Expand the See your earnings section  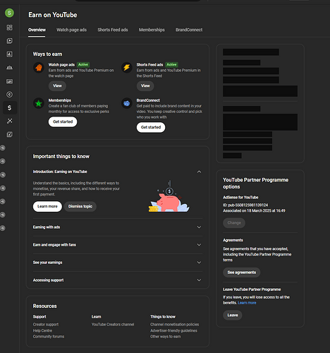point(199,263)
